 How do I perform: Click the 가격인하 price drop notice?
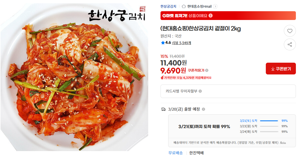coord(186,78)
